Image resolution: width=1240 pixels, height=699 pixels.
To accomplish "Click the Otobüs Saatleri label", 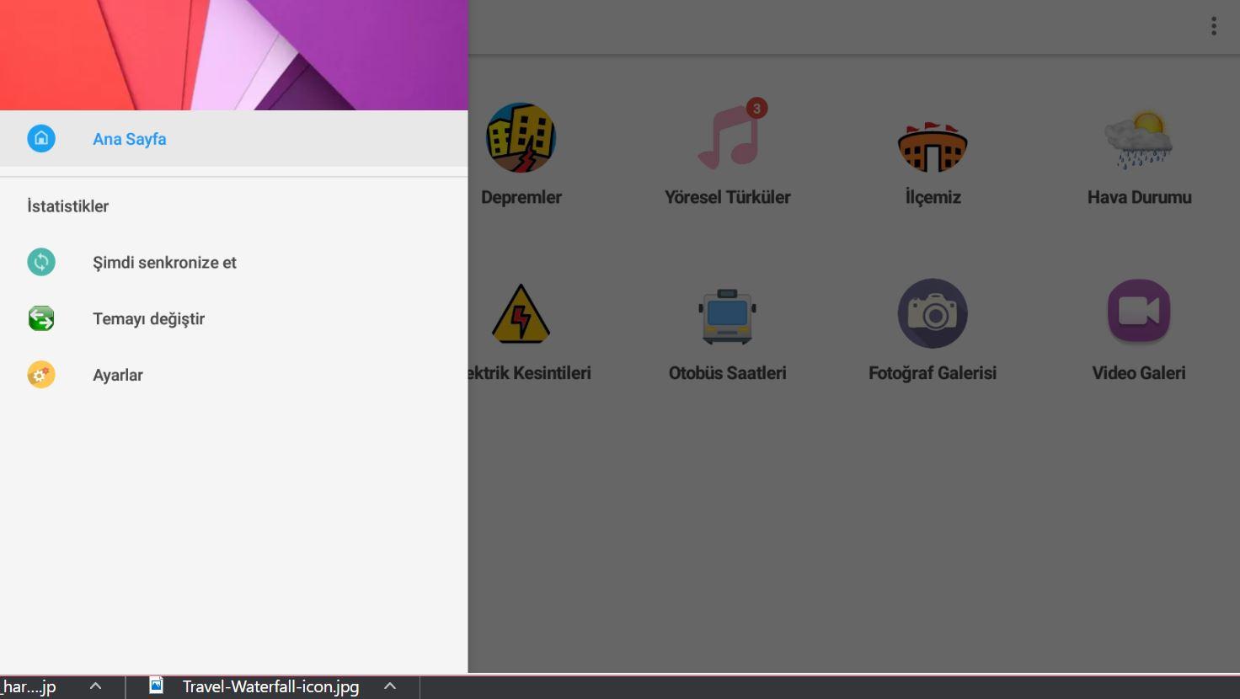I will (x=727, y=373).
